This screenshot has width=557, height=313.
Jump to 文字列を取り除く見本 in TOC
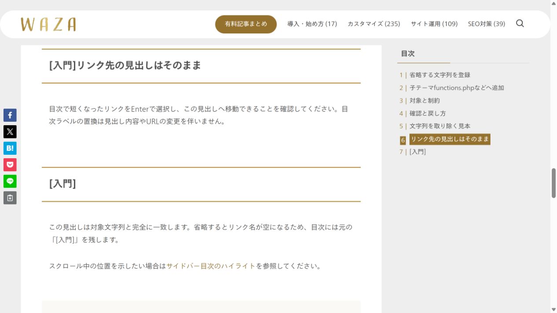[440, 126]
